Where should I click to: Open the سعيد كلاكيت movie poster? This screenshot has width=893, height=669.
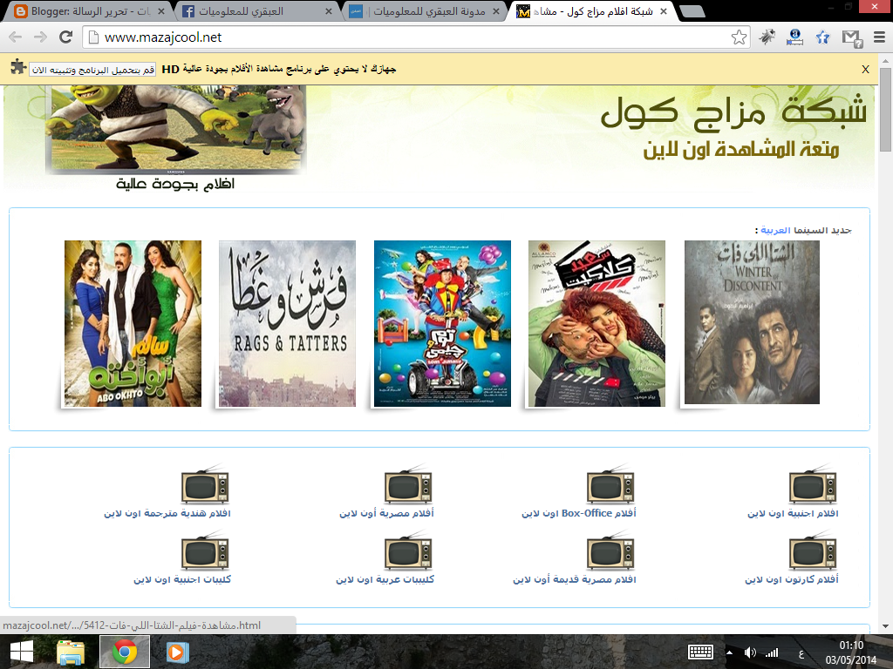pyautogui.click(x=596, y=323)
